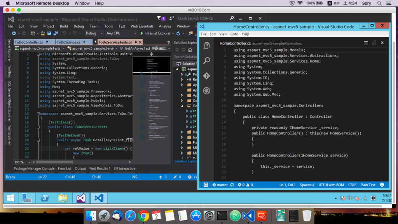Open the aspnet-mvc5-sampleTests project dropdown
This screenshot has width=398, height=224.
(x=40, y=48)
